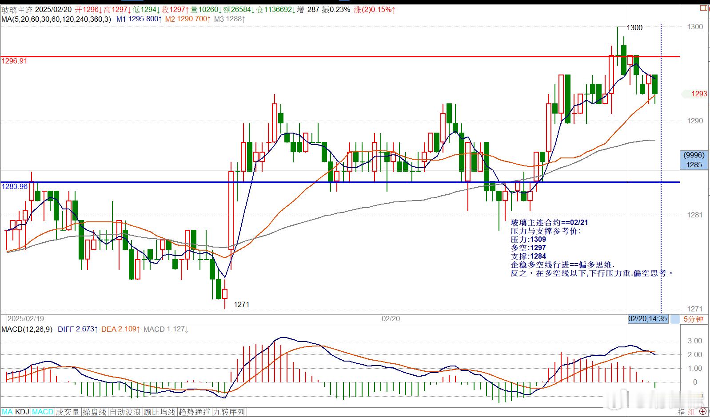This screenshot has height=417, width=710.
Task: Select the 操盘线 indicator tab
Action: [x=94, y=412]
